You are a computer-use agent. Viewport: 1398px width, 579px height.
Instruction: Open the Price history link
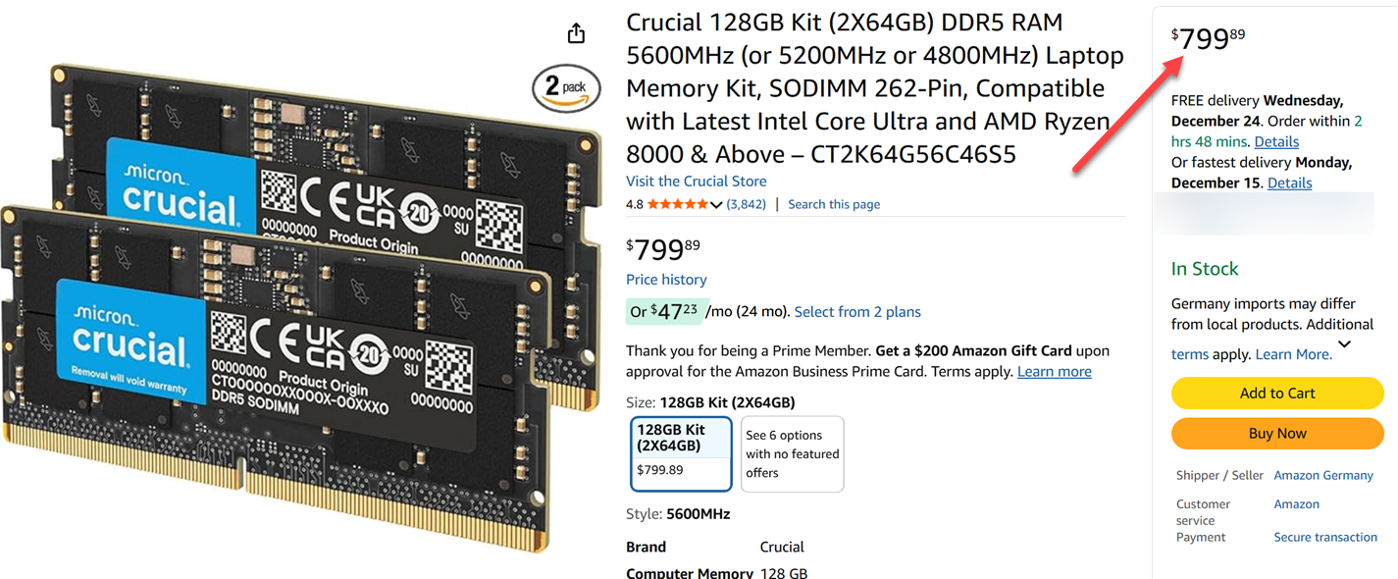[x=666, y=280]
